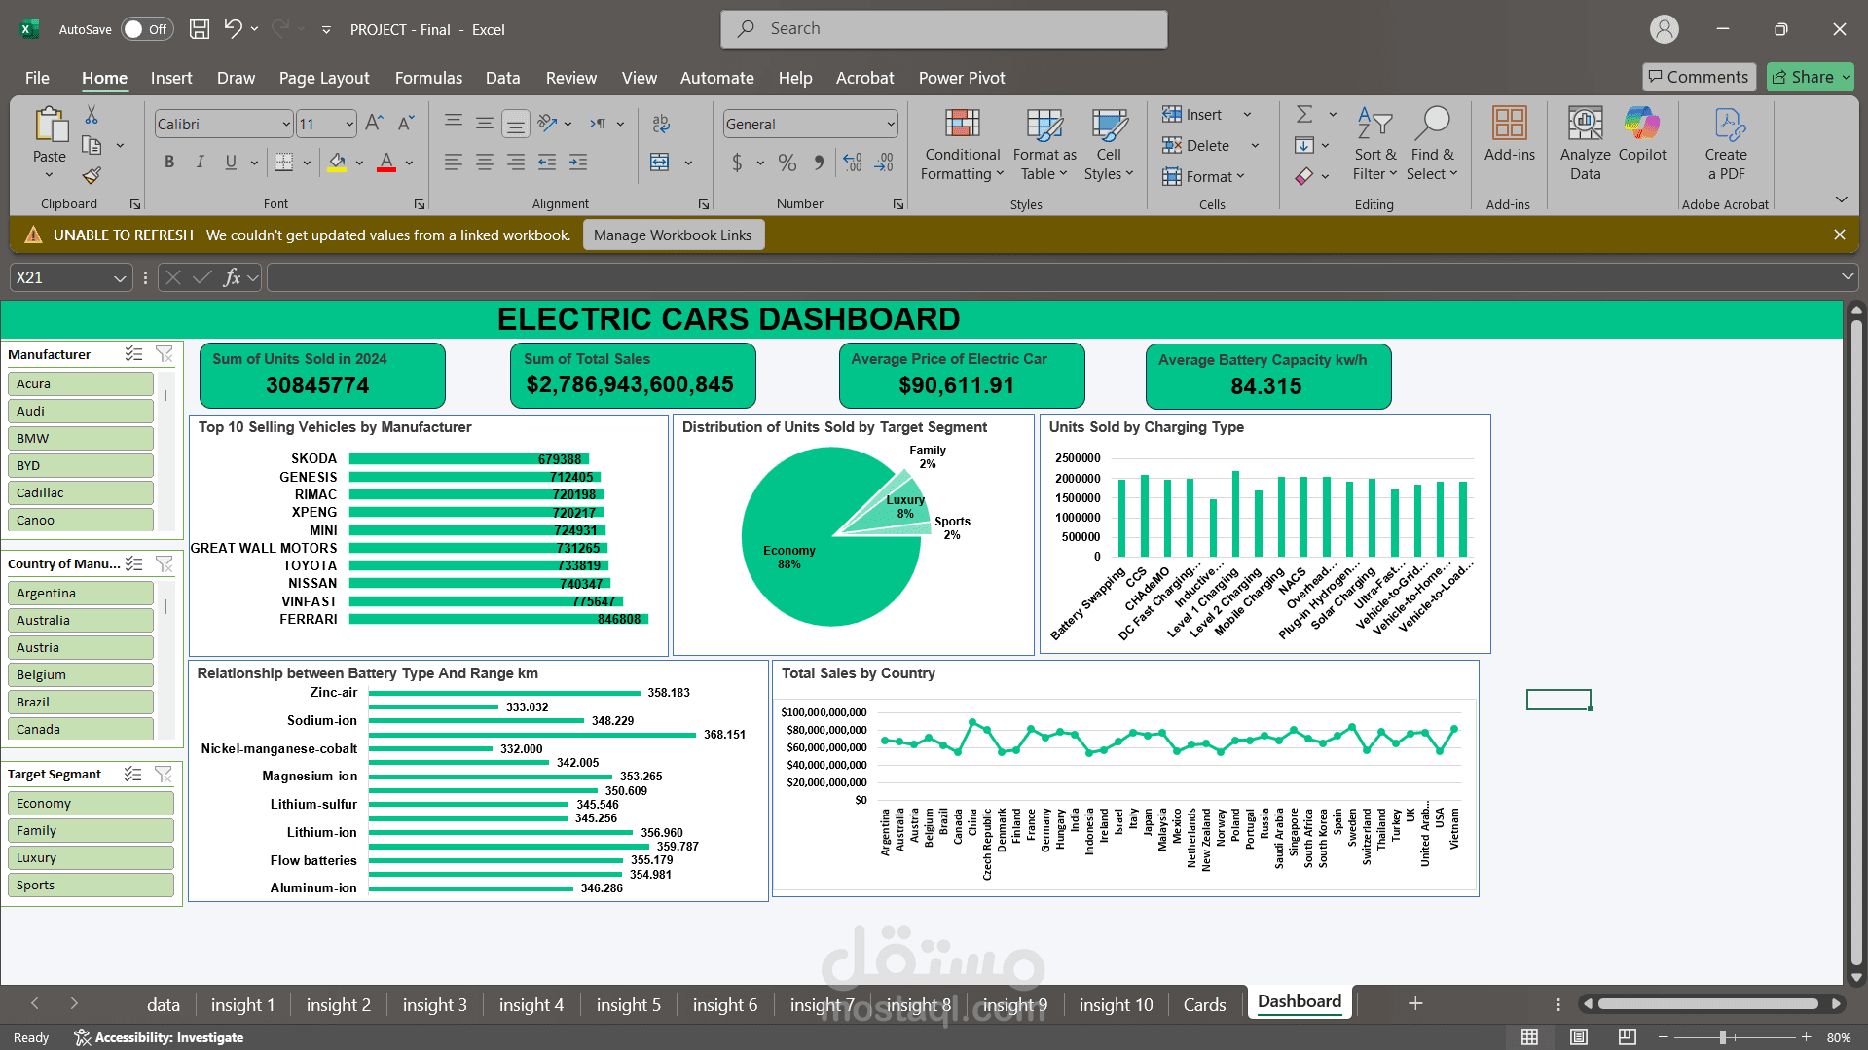
Task: Toggle Italic formatting
Action: (x=200, y=163)
